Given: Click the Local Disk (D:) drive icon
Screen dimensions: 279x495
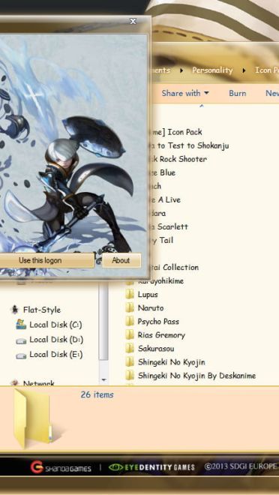Looking at the screenshot, I should pyautogui.click(x=21, y=340).
